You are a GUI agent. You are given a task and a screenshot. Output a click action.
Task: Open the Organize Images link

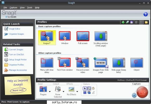[16, 34]
